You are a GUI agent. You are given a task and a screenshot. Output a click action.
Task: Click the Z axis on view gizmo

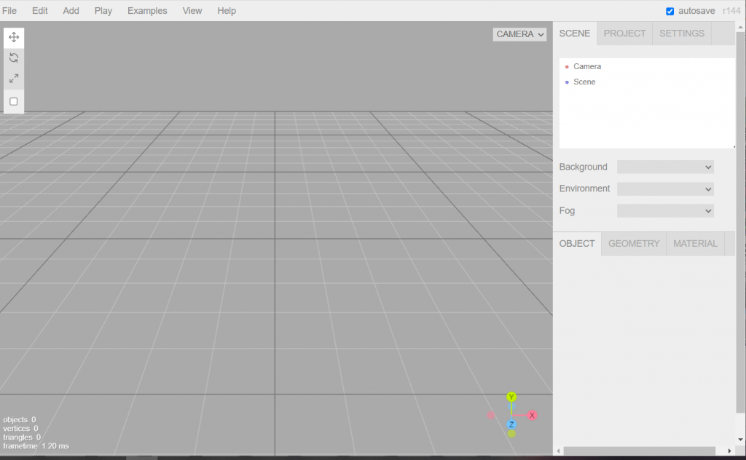click(x=511, y=424)
